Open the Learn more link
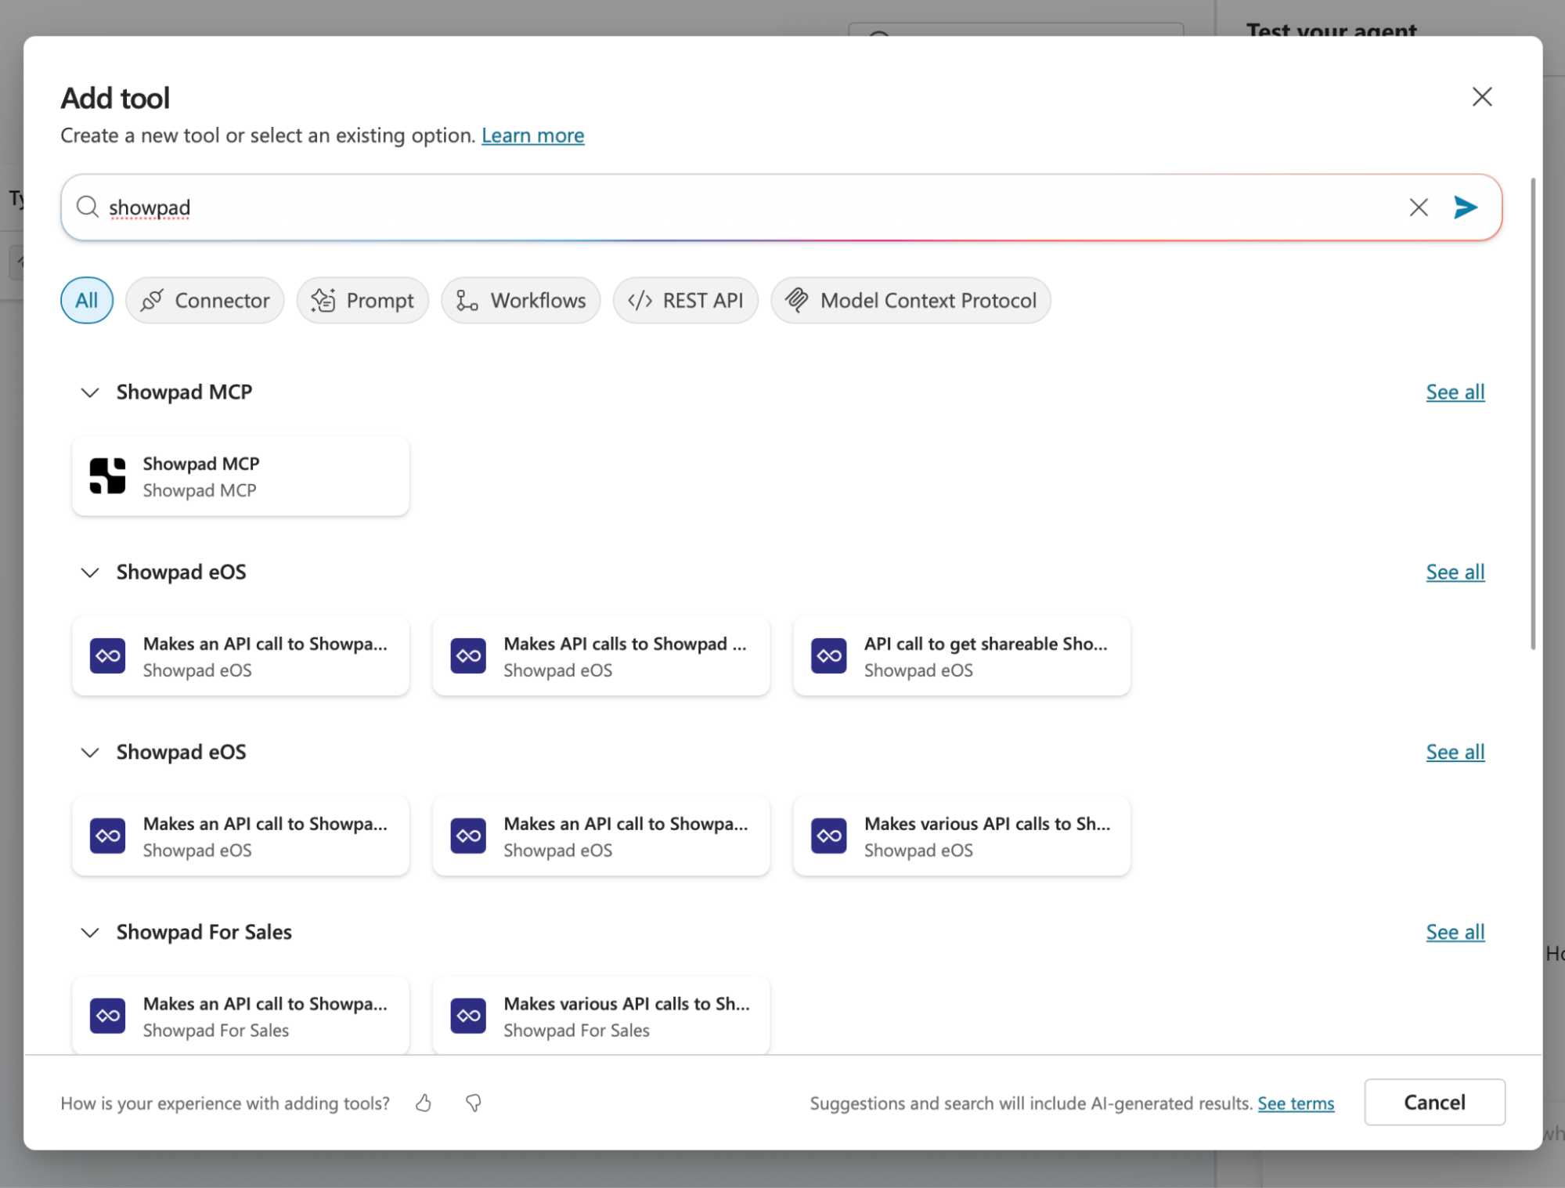 pyautogui.click(x=533, y=135)
